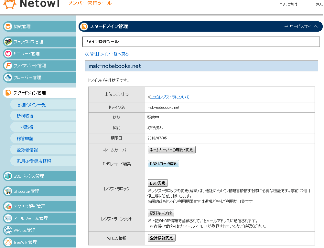324x248 pixels.
Task: Click the ウェブクロウ管理 crow icon
Action: click(8, 42)
